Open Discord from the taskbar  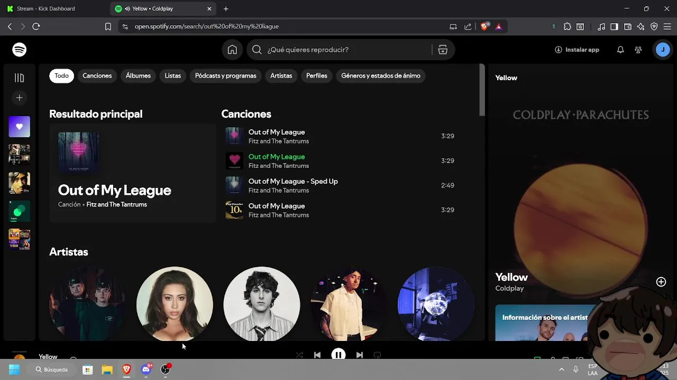146,369
